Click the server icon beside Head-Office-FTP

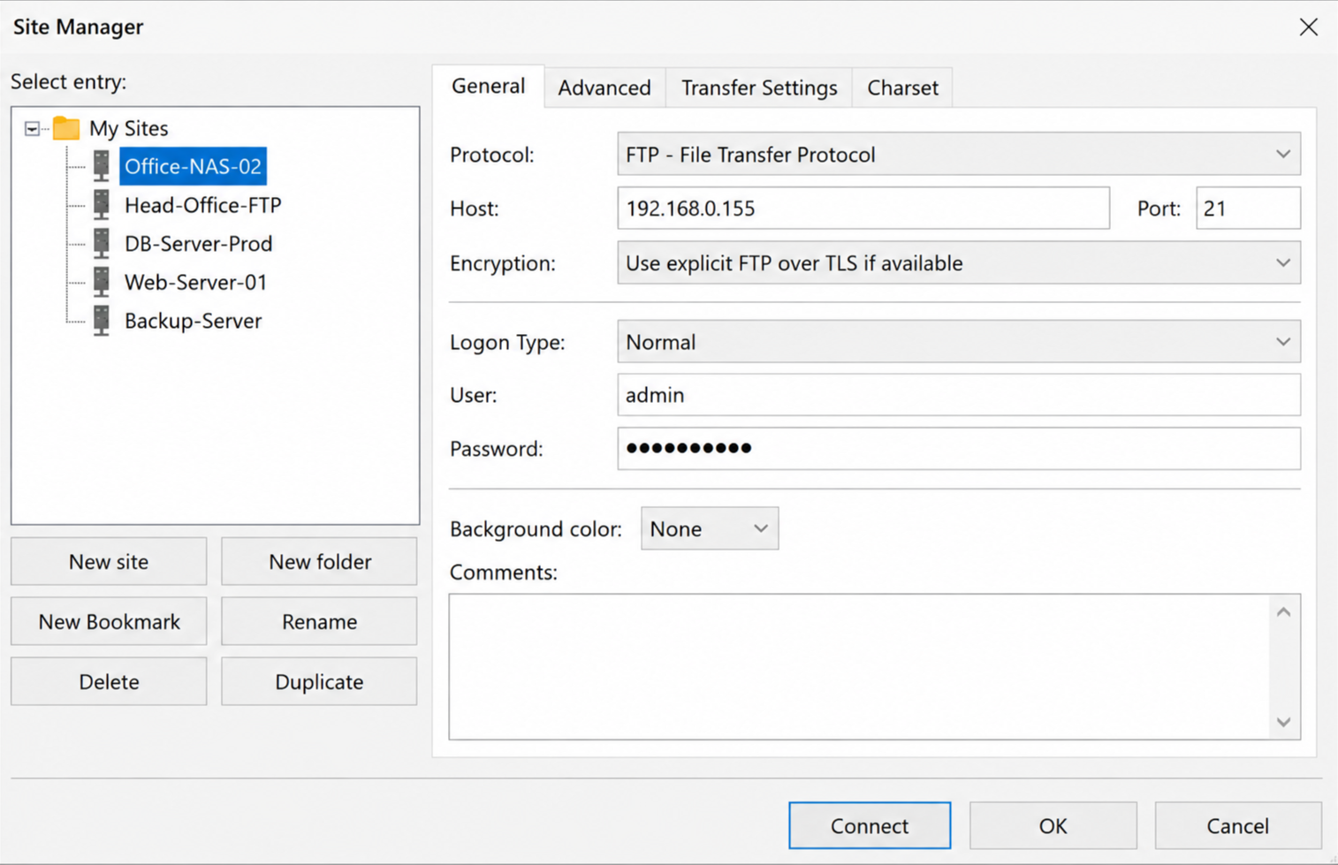click(102, 205)
